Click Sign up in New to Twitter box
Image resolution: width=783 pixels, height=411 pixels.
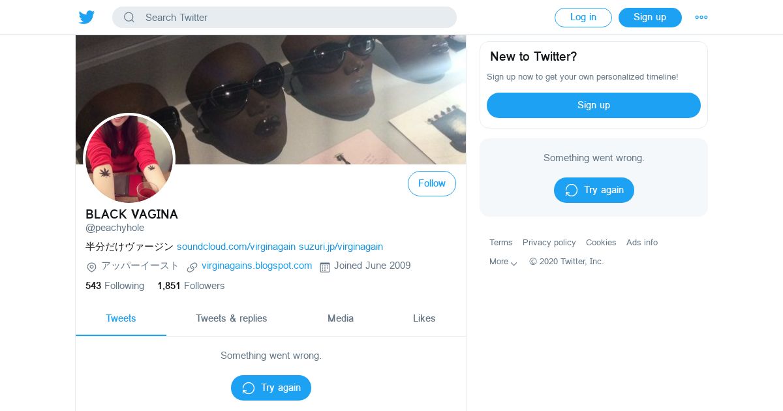tap(593, 105)
